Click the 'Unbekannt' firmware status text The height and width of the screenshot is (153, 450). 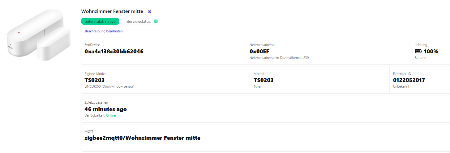coord(401,86)
